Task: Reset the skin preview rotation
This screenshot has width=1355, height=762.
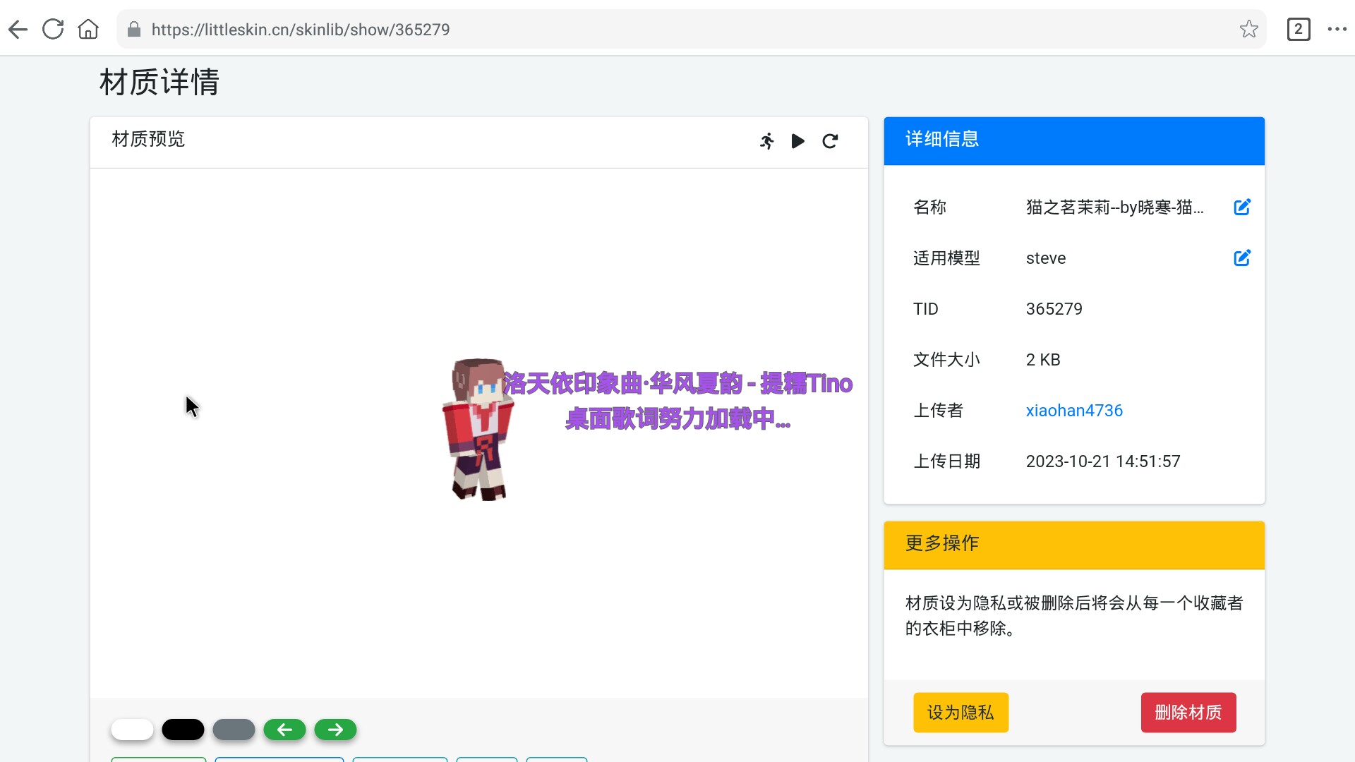Action: point(830,141)
